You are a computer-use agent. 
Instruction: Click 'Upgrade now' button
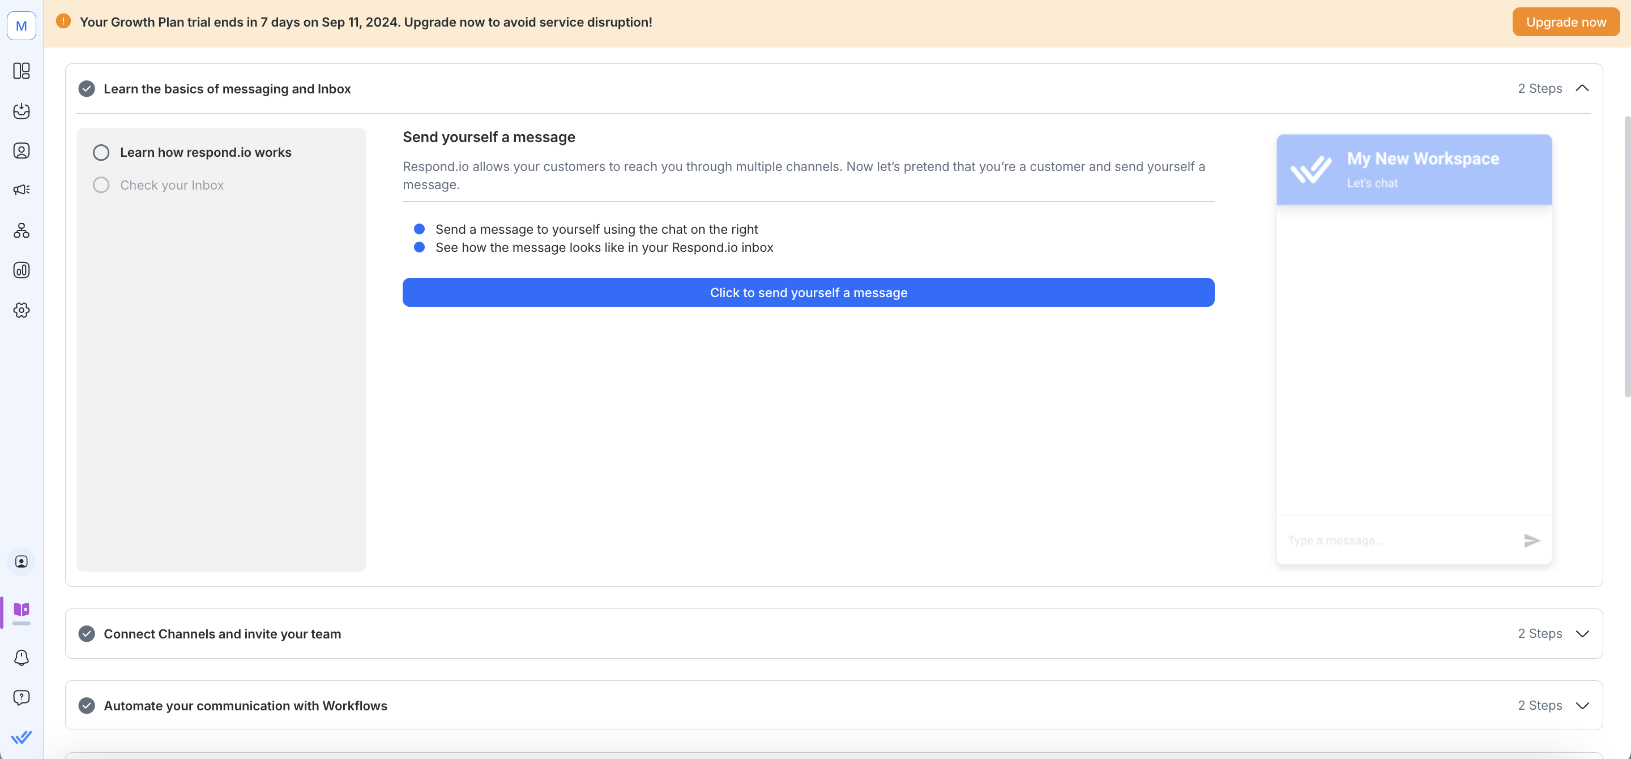coord(1565,22)
